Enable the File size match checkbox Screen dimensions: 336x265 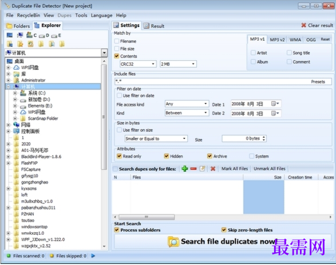point(117,49)
